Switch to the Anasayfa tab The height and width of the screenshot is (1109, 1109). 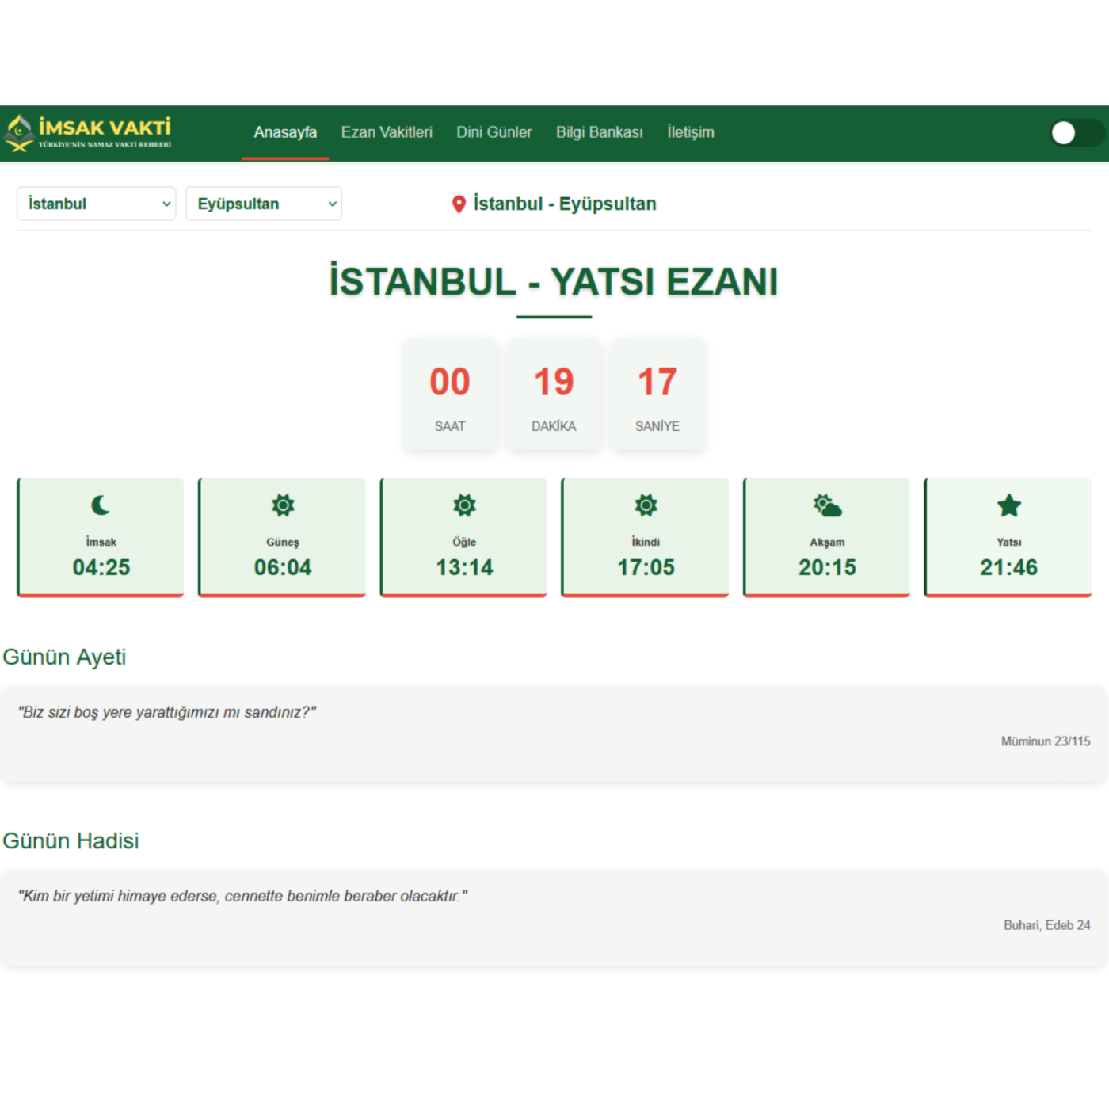click(x=285, y=132)
